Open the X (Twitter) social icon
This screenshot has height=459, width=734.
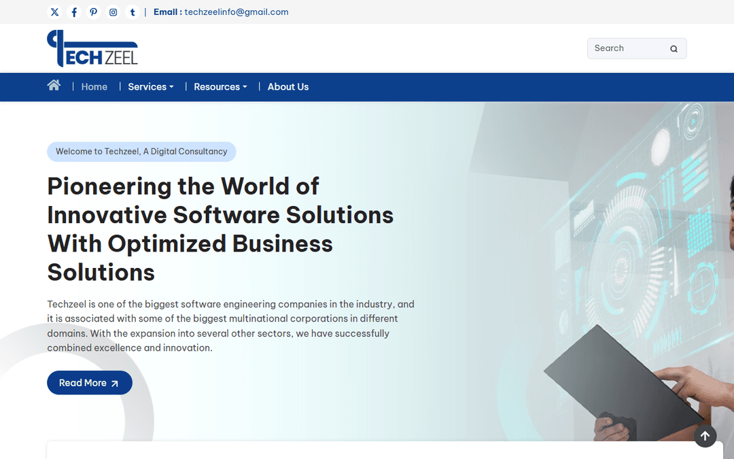55,12
